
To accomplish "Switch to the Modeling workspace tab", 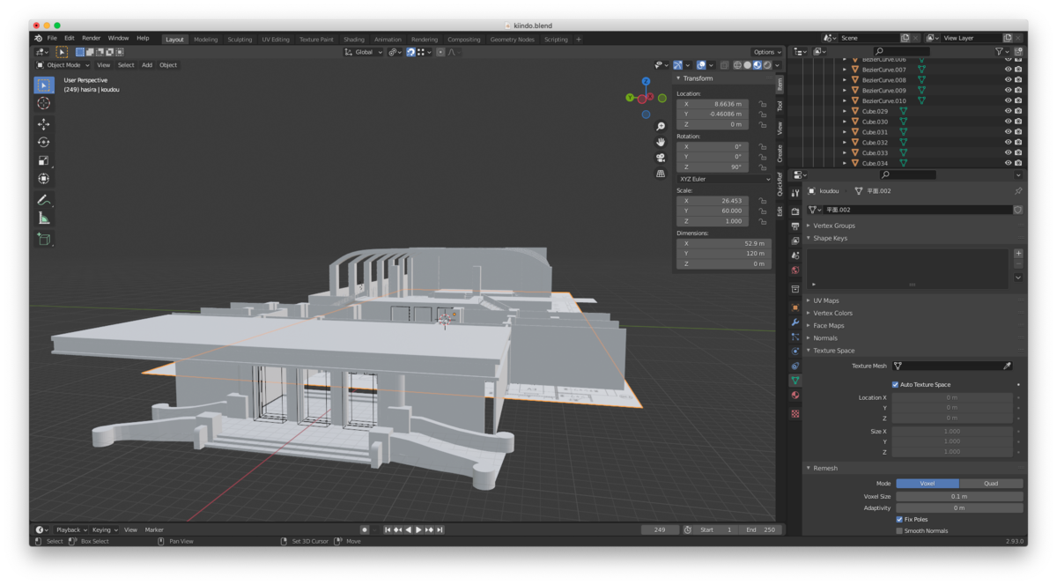I will (205, 40).
